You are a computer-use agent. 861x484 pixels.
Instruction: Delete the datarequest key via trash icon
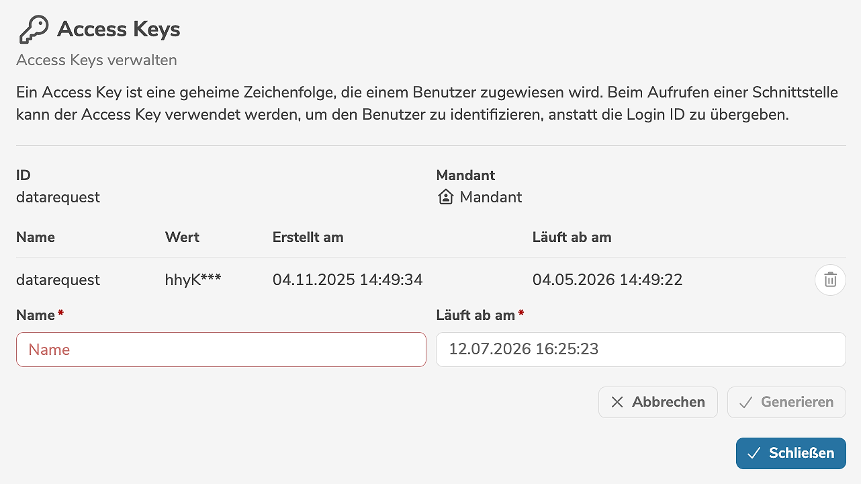830,280
